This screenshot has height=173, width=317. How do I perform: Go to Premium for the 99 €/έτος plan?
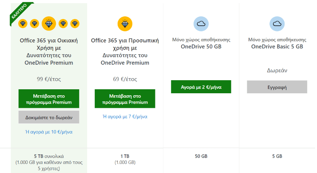point(49,99)
